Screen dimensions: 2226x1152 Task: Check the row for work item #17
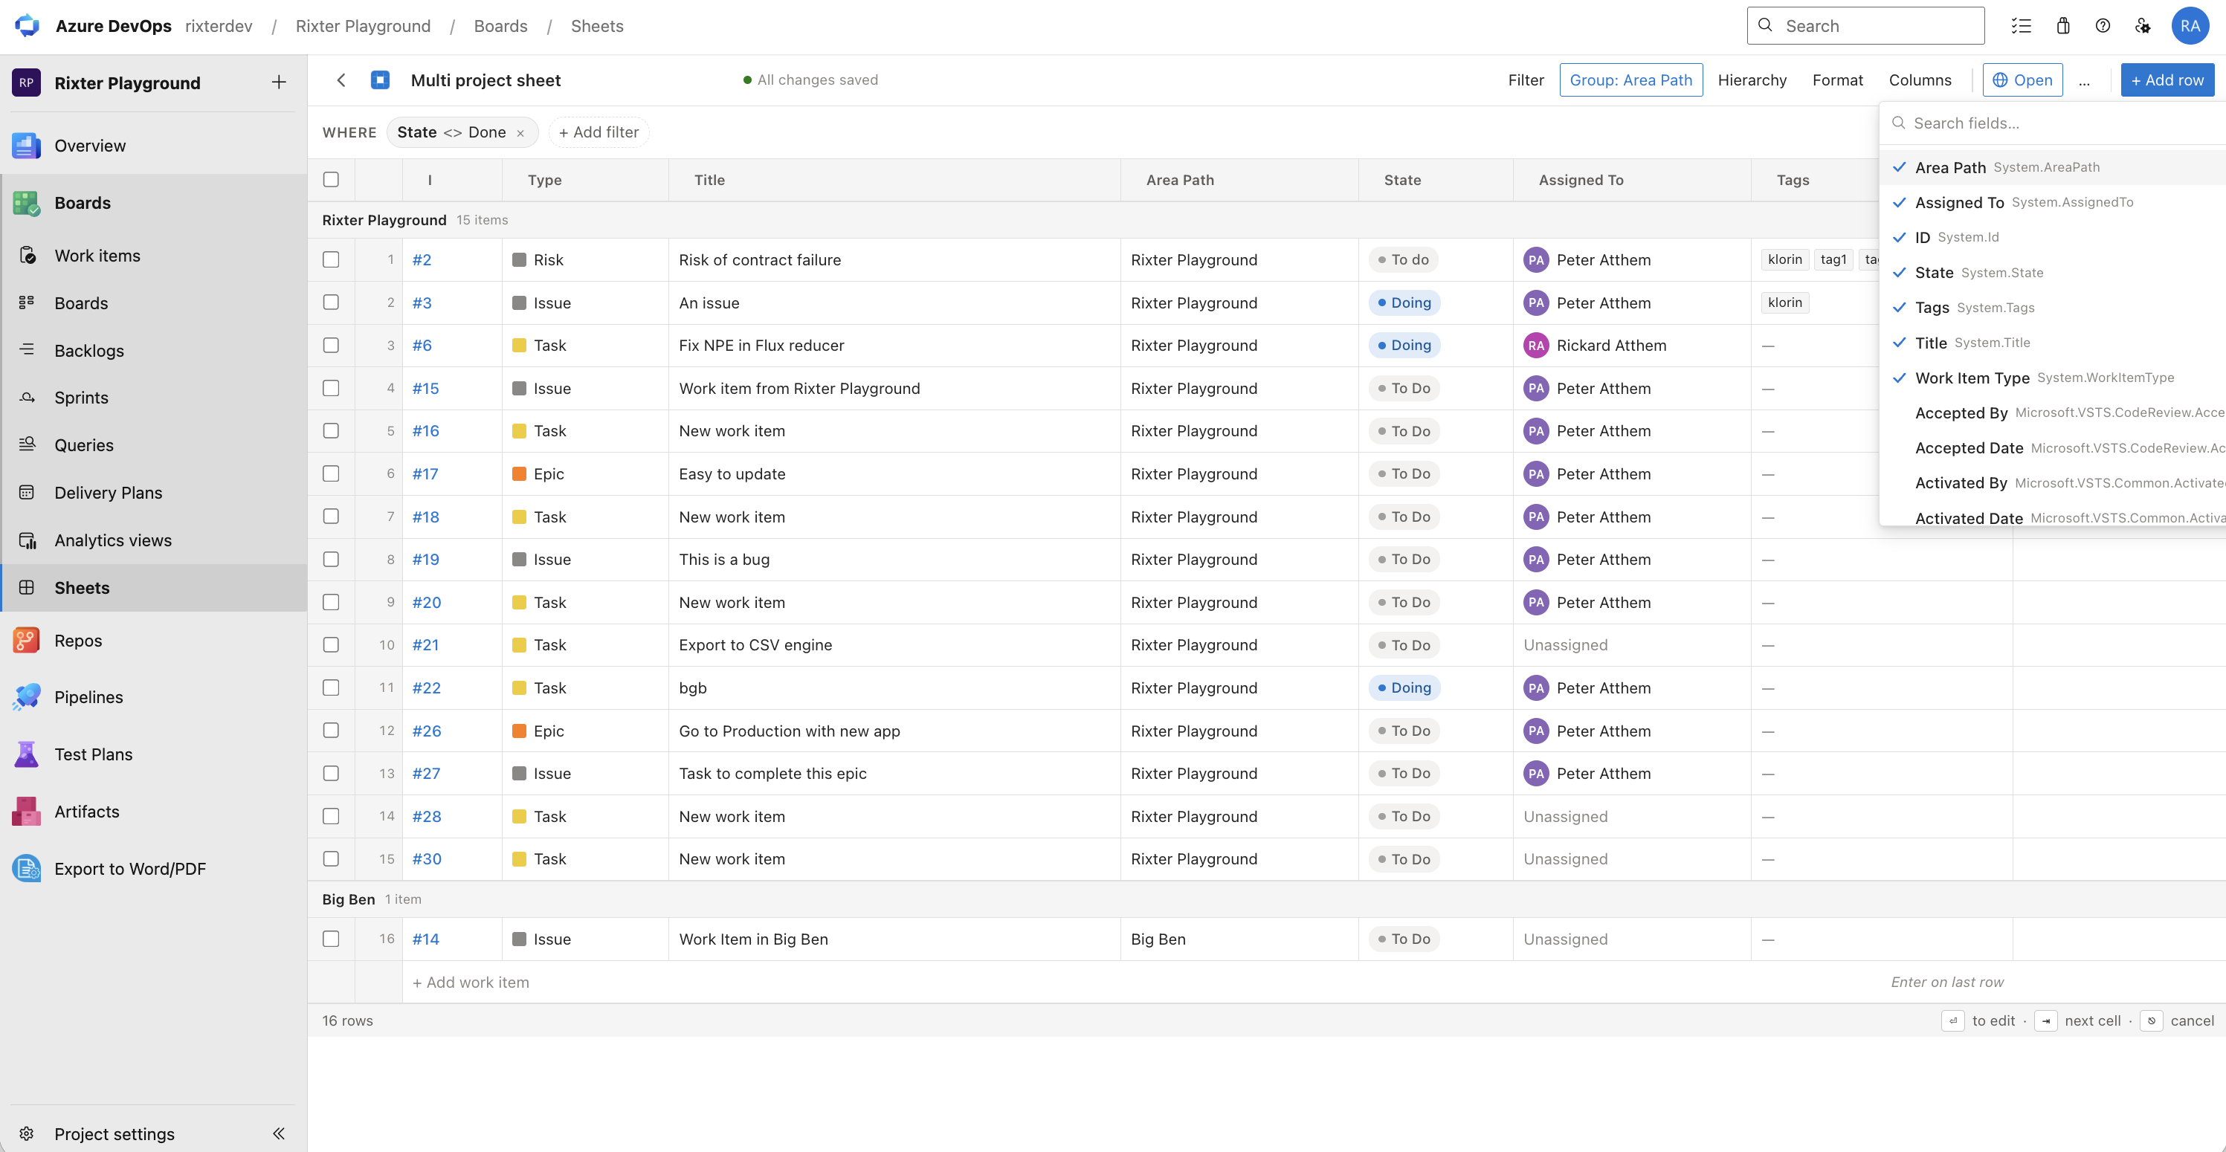click(331, 473)
